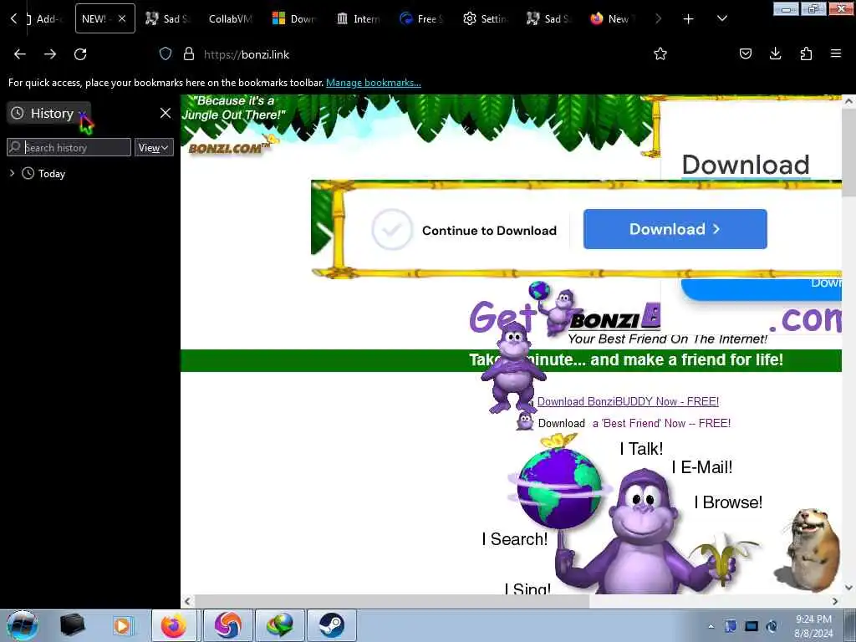Switch to Firefox in the taskbar
This screenshot has width=856, height=642.
[174, 625]
